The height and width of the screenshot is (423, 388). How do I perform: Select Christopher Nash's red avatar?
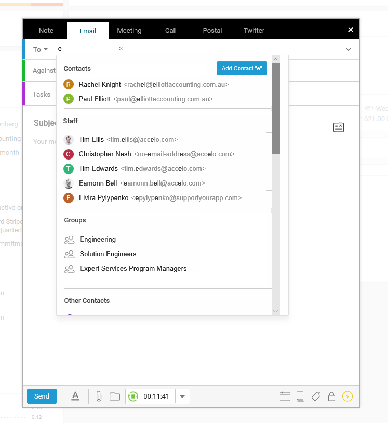point(69,154)
